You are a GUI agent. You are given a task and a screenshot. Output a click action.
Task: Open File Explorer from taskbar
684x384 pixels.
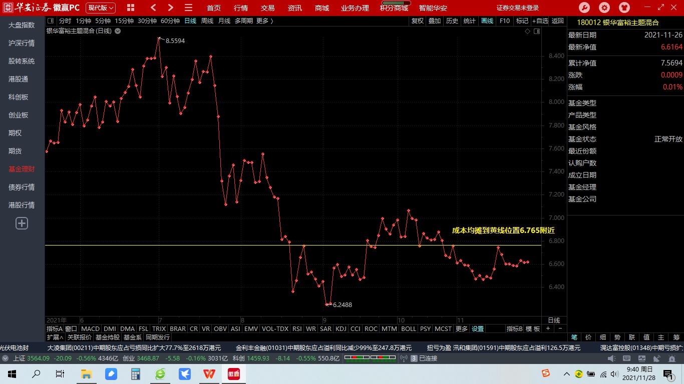[86, 374]
